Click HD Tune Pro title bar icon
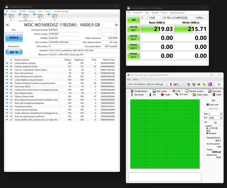227x188 pixels. tap(128, 75)
